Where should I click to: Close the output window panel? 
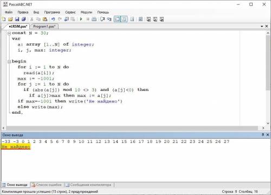tap(268, 135)
